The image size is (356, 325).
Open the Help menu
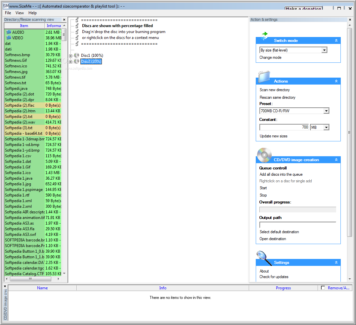pyautogui.click(x=32, y=13)
